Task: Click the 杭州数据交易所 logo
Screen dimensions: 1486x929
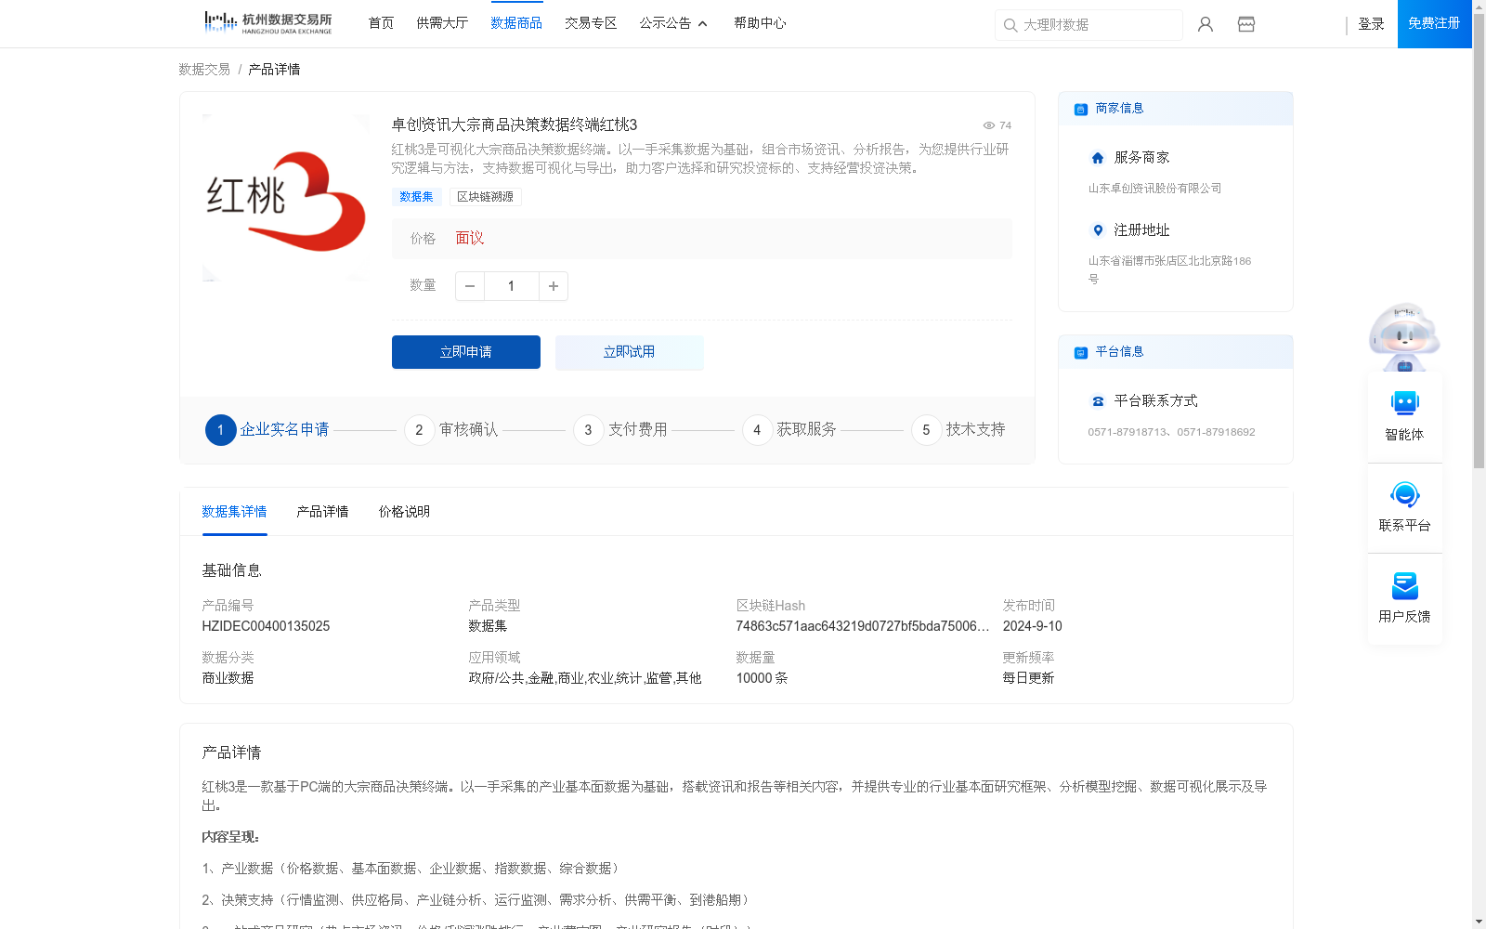Action: pyautogui.click(x=267, y=21)
